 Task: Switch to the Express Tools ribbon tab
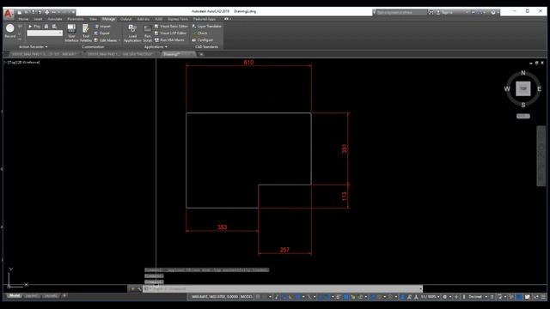pos(178,19)
